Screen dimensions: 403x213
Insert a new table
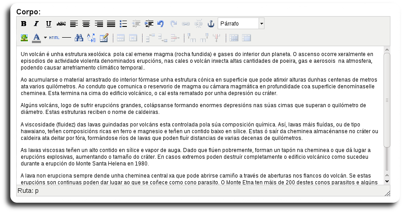[x=104, y=38]
